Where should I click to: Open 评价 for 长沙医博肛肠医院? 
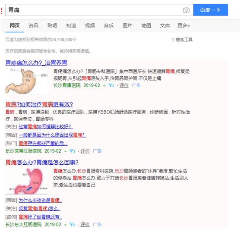[x=85, y=151]
